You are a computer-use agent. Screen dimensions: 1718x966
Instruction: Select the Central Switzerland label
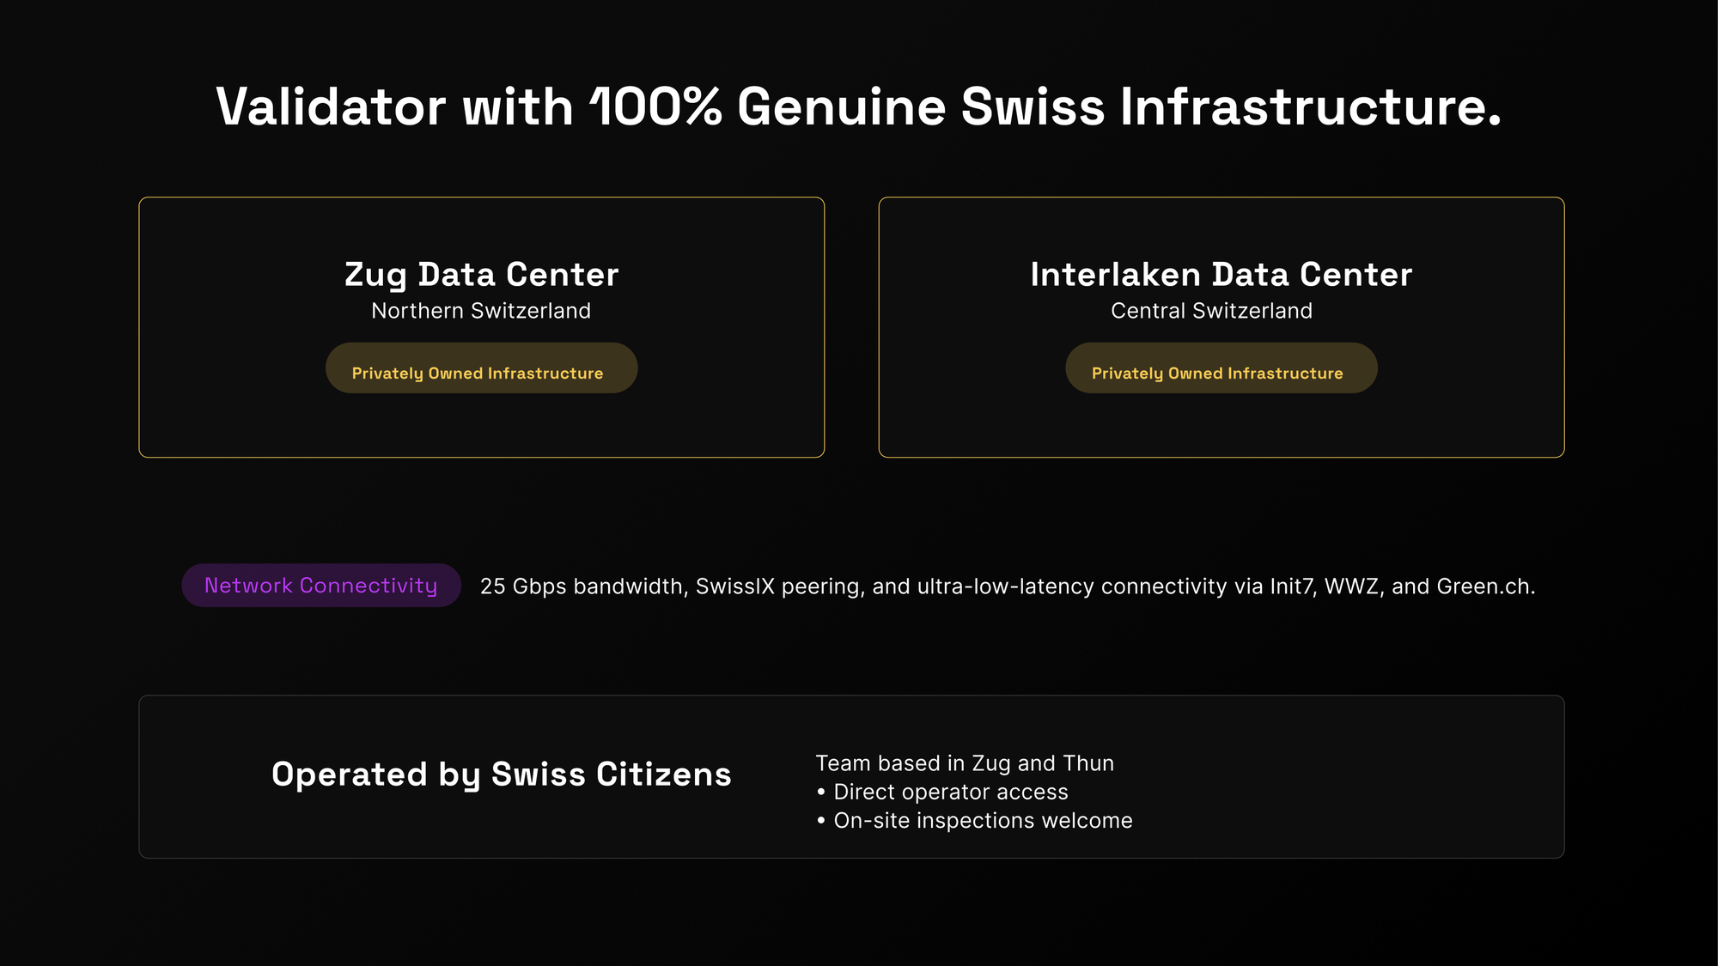click(x=1211, y=311)
